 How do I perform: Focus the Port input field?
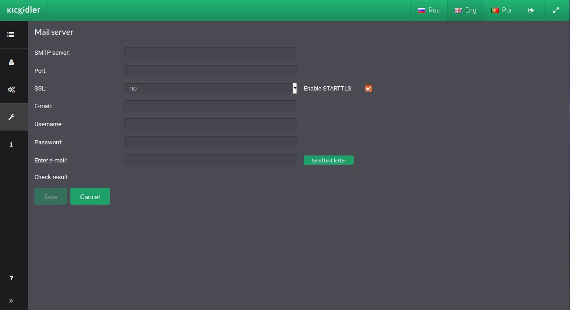click(211, 71)
